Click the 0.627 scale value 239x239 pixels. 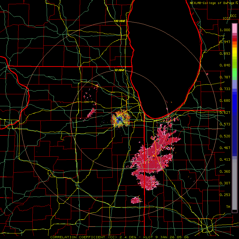(225, 113)
